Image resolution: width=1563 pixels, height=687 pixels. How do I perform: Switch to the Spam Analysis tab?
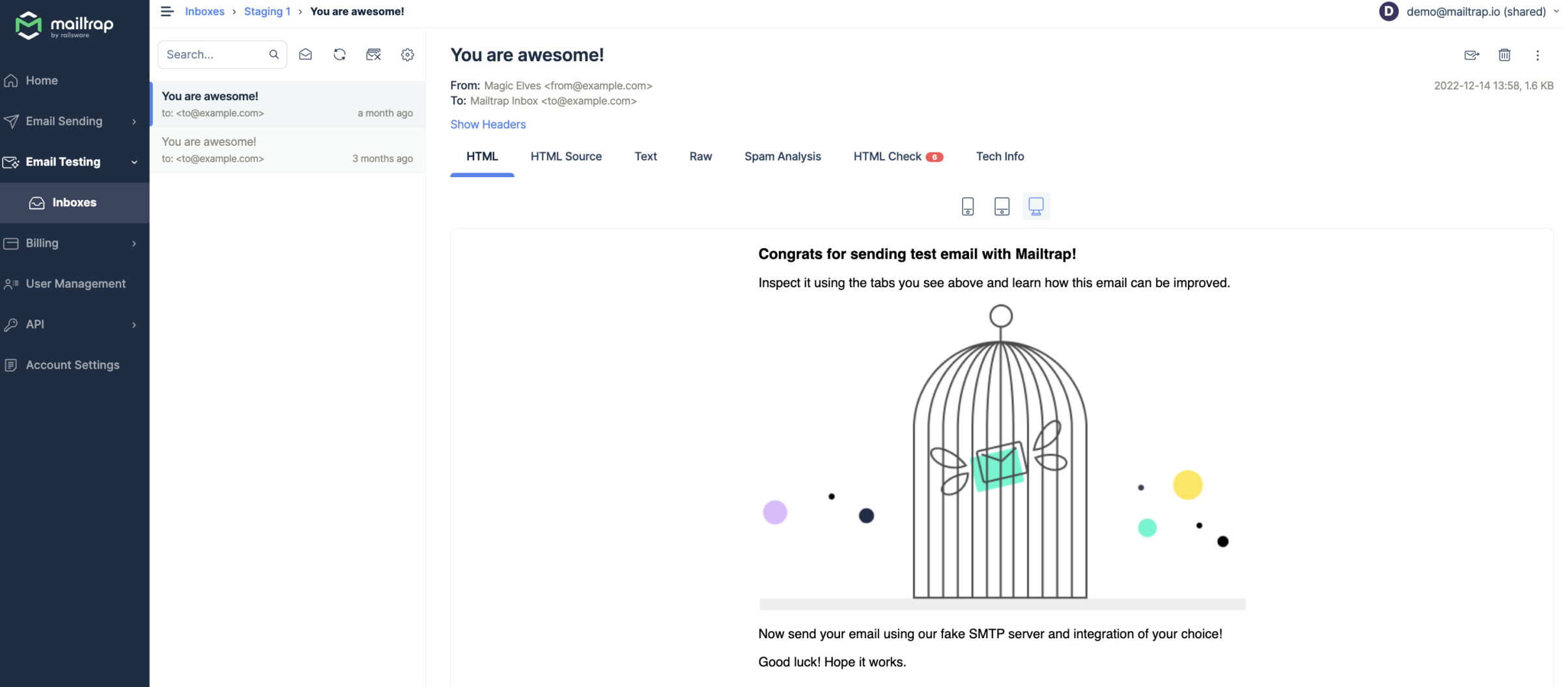(x=782, y=156)
